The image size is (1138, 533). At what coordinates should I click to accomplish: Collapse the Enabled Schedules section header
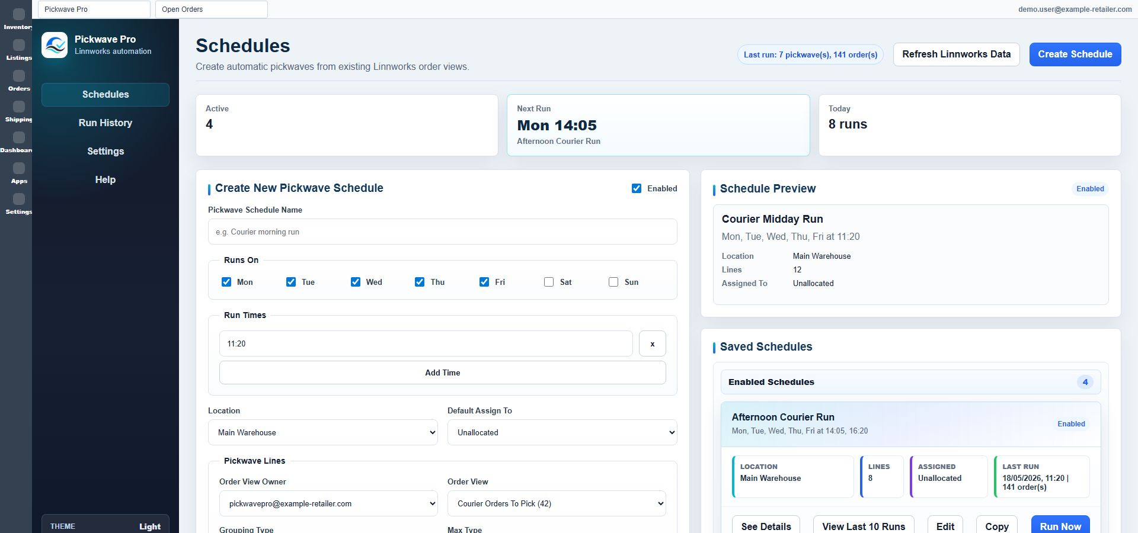pos(910,382)
